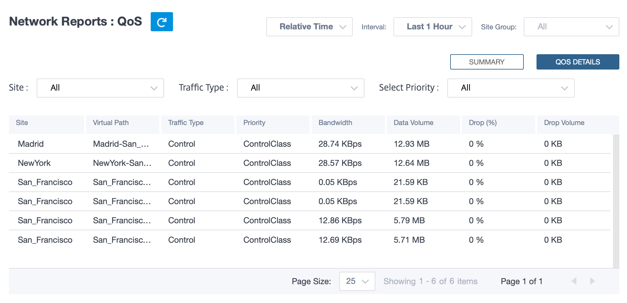Viewport: 627px width, 303px height.
Task: Click the 28.57 KBps bandwidth value
Action: [x=340, y=163]
